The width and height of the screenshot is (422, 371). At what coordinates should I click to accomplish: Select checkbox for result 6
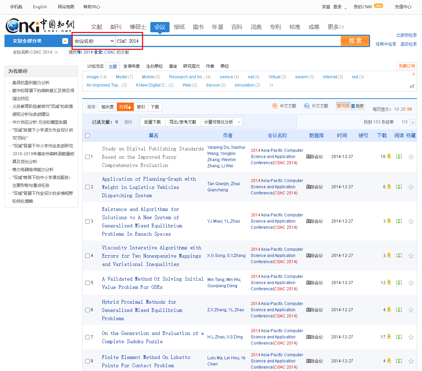click(x=87, y=310)
